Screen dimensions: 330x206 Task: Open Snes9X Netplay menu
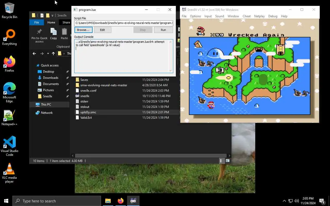tap(259, 16)
